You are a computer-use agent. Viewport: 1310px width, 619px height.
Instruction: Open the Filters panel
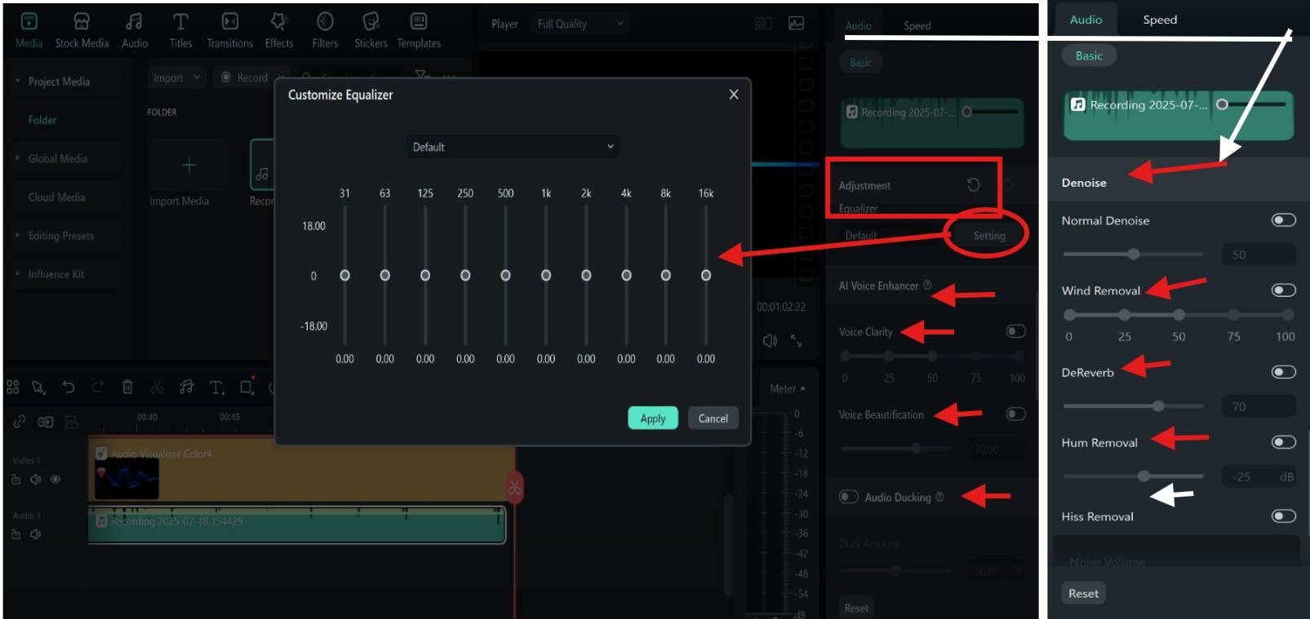[325, 30]
